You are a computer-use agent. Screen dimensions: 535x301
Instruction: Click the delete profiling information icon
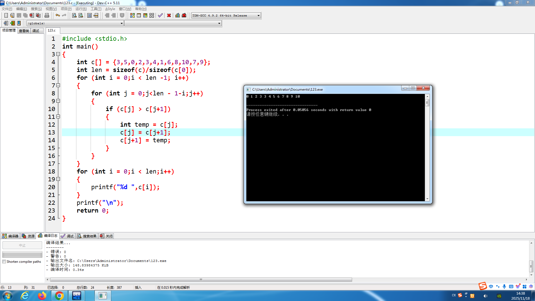click(x=184, y=15)
